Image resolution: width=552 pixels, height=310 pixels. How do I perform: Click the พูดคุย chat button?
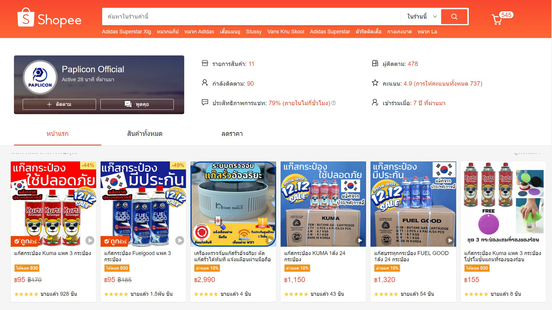(x=137, y=104)
